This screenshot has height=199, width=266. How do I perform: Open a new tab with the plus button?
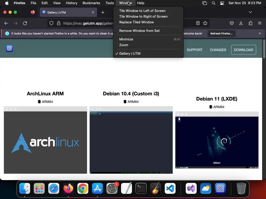coord(103,12)
